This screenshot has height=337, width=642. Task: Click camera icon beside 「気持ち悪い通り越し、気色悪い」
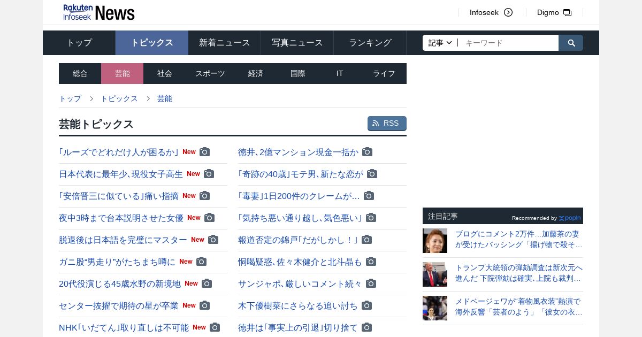371,218
